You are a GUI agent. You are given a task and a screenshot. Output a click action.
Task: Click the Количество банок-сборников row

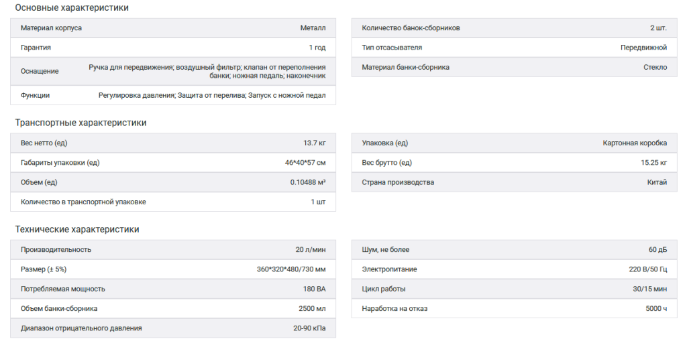pos(515,28)
